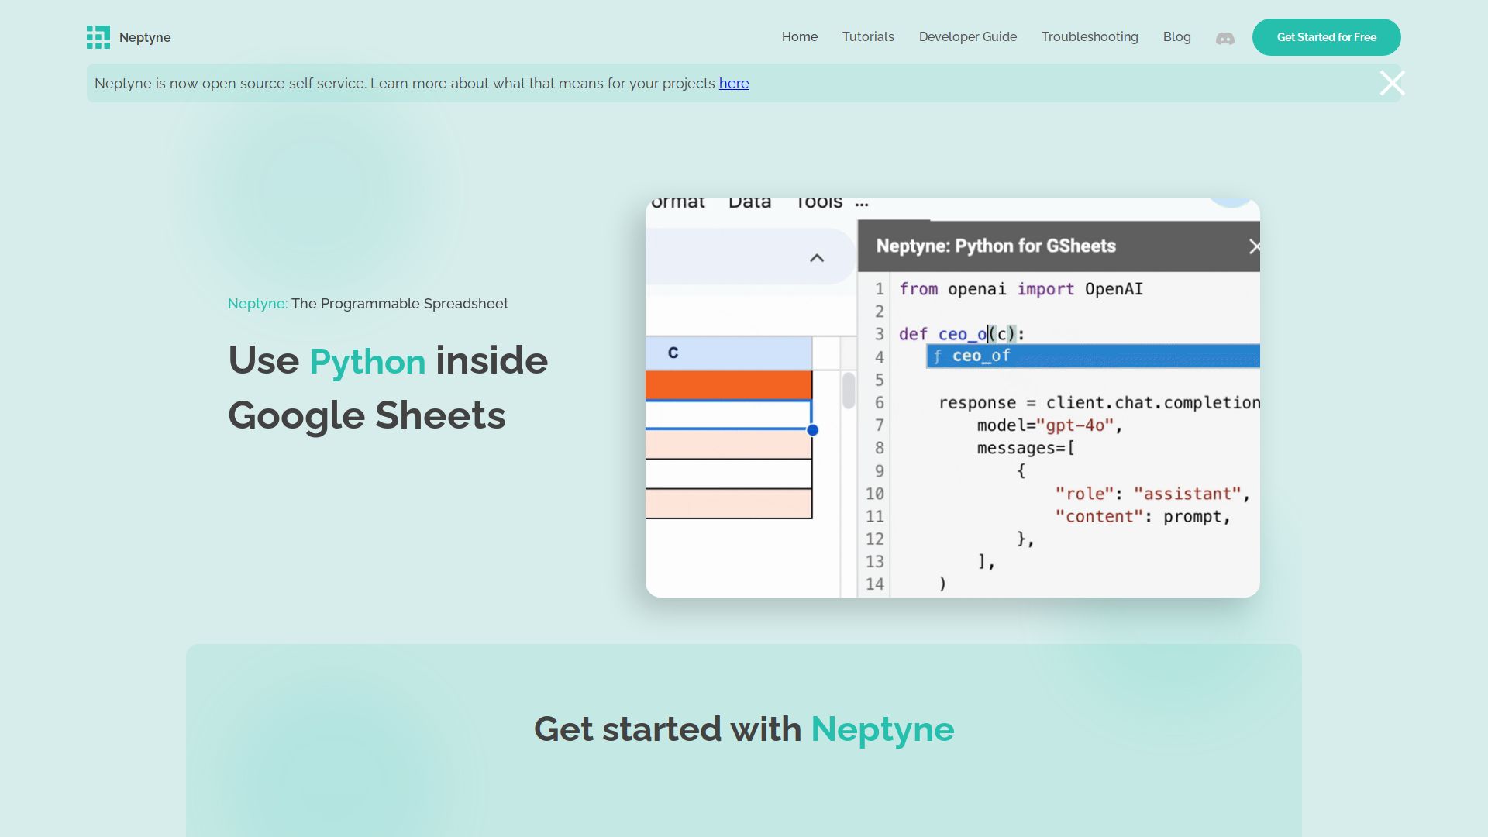The height and width of the screenshot is (837, 1488).
Task: Click the Neptyne brand name text
Action: pos(145,38)
